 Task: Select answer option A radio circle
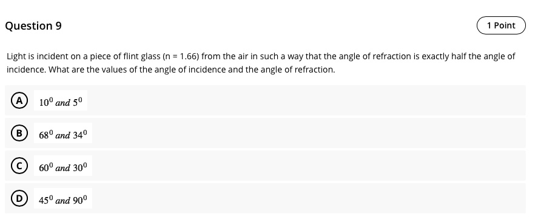[x=19, y=100]
